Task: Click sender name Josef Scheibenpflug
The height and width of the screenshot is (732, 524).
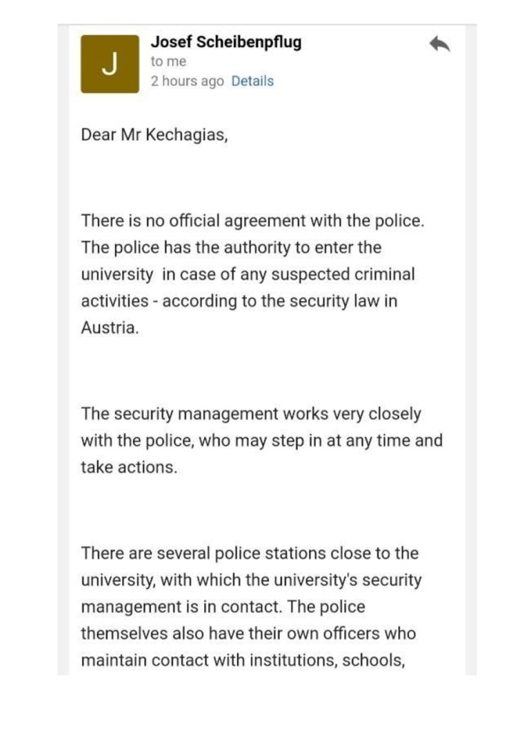Action: (226, 42)
